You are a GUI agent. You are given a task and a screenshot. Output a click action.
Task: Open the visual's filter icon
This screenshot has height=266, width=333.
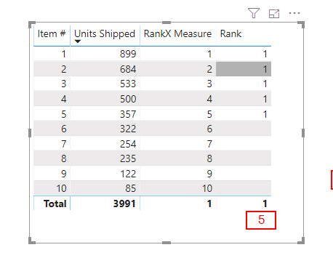click(254, 13)
